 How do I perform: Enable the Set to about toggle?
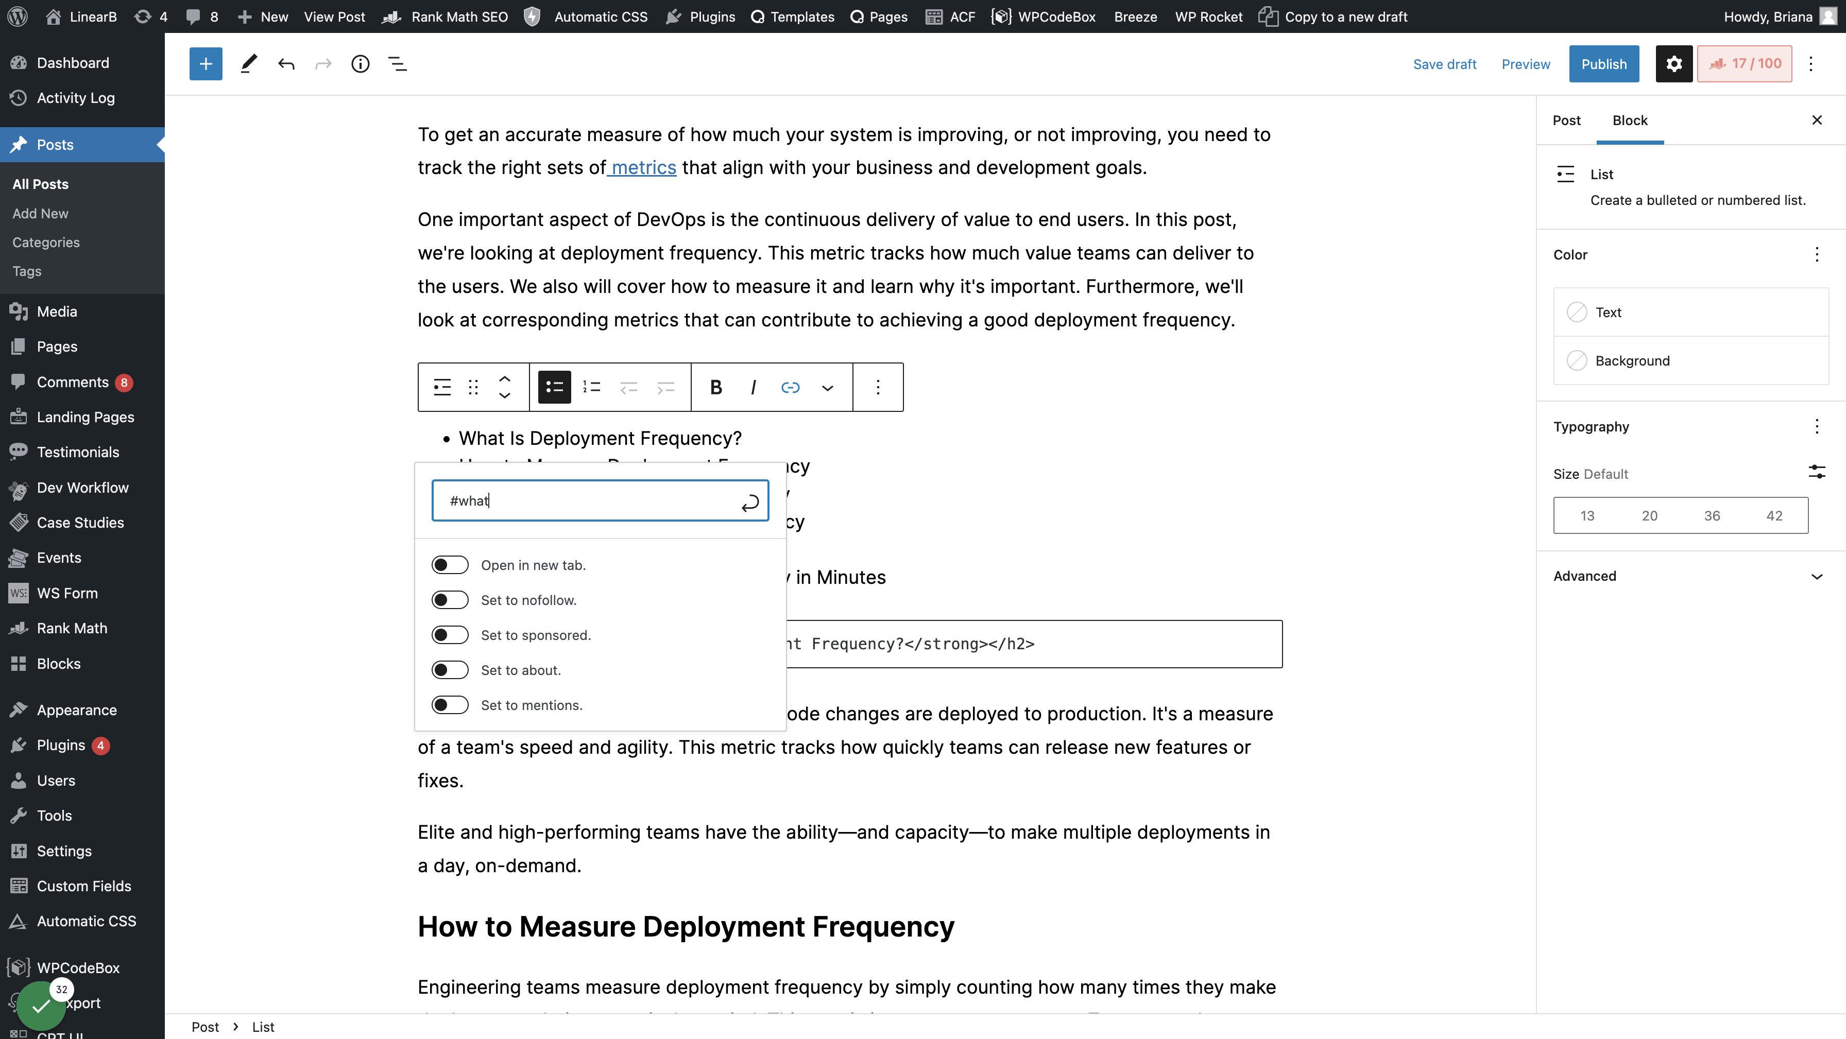(450, 670)
